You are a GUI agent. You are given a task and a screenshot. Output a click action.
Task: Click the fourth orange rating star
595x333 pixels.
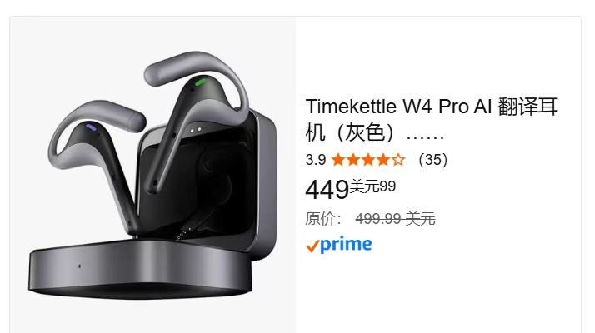[x=383, y=160]
